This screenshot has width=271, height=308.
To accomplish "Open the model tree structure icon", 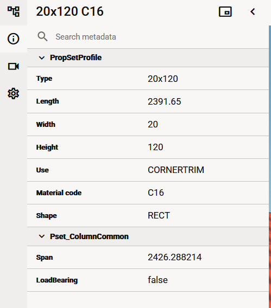I will [14, 11].
